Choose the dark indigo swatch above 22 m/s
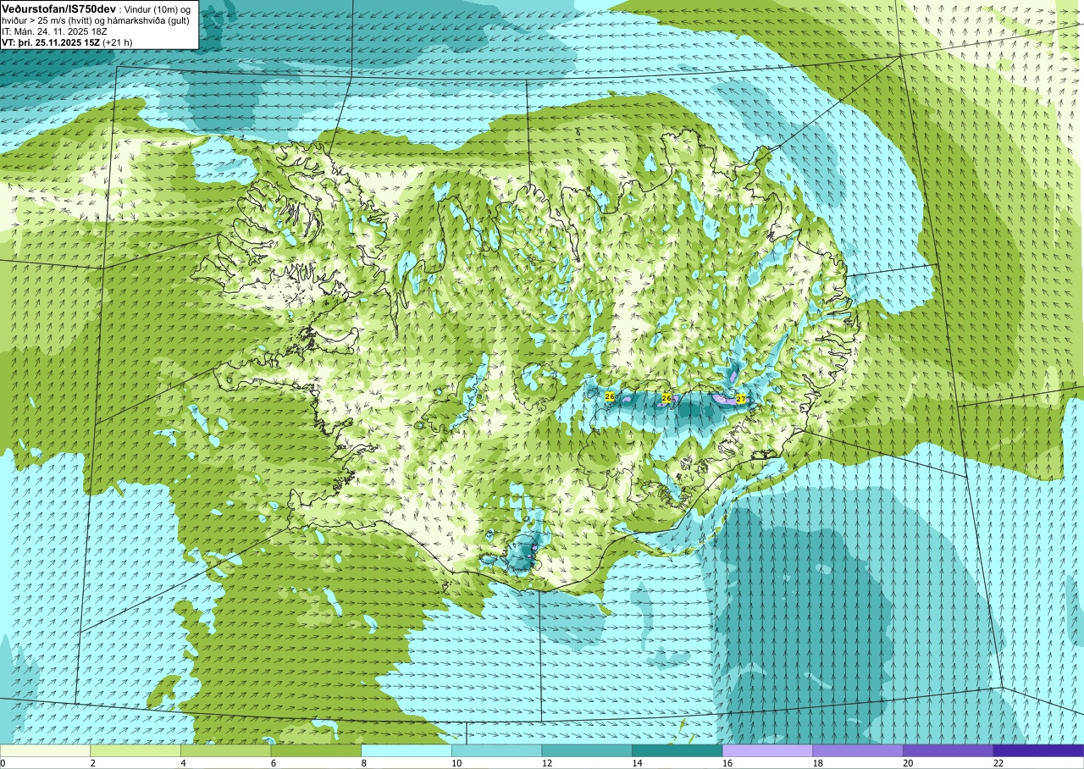The height and width of the screenshot is (769, 1084). pos(1038,750)
